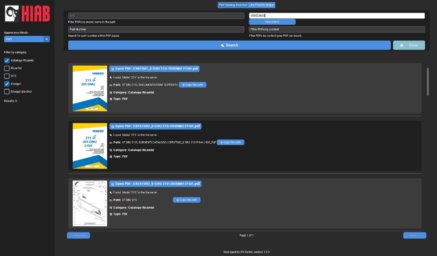Switch to Jira Tickets Helper tab

(262, 5)
